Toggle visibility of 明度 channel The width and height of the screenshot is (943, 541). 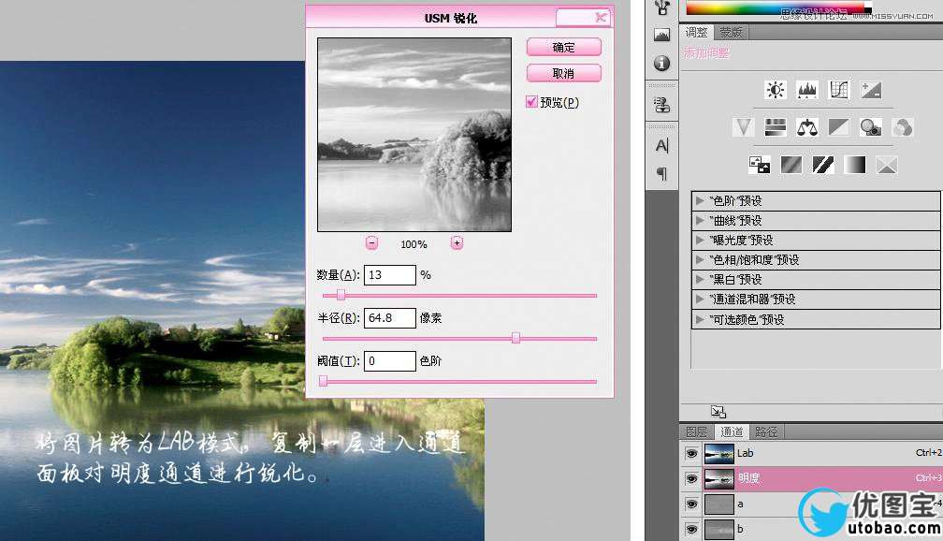(691, 479)
